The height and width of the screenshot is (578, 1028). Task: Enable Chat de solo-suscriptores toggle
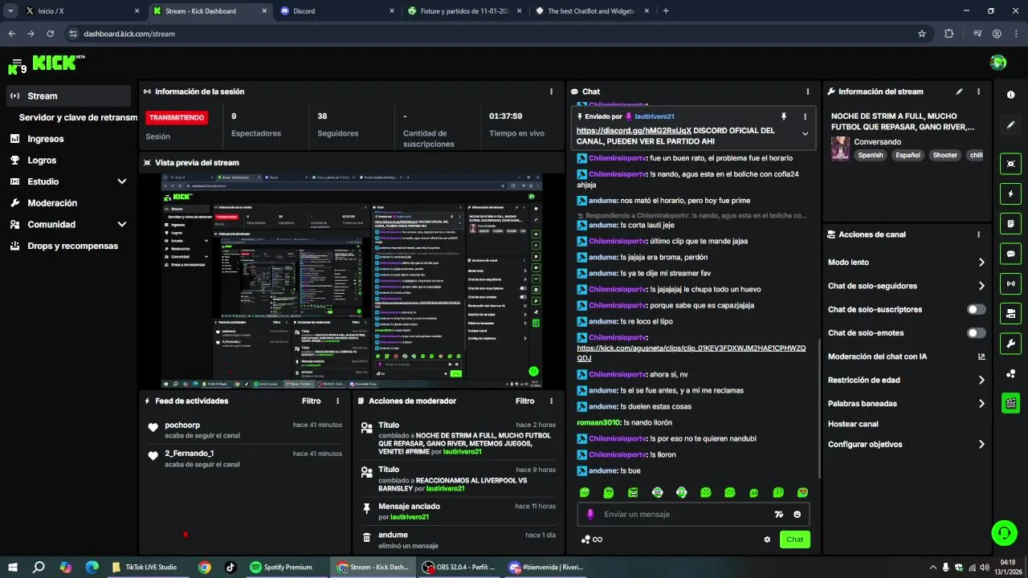click(x=977, y=309)
